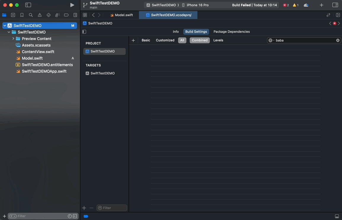This screenshot has height=220, width=342.
Task: Show only source-controlled files filter icon
Action: click(x=75, y=216)
